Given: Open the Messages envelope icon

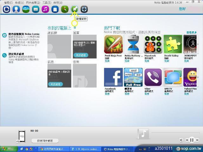Looking at the screenshot, I should pyautogui.click(x=36, y=9).
